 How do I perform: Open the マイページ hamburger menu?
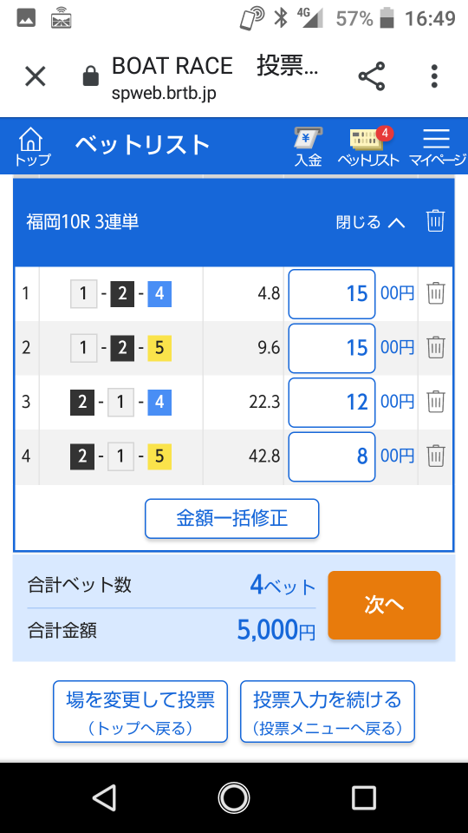tap(437, 148)
